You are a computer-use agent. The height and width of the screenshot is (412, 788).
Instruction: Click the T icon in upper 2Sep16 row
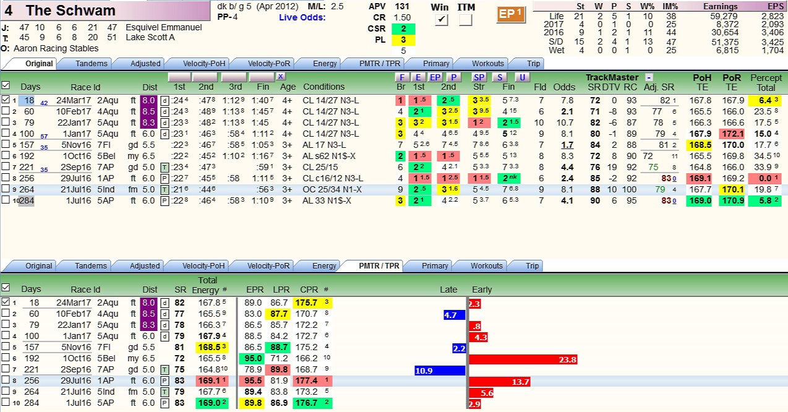coord(165,167)
